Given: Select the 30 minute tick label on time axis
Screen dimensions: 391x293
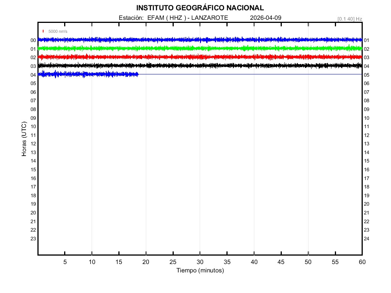Looking at the screenshot, I should click(x=200, y=262).
